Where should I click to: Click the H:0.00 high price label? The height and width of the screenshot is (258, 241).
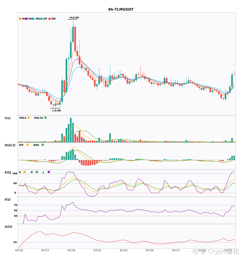(x=74, y=18)
